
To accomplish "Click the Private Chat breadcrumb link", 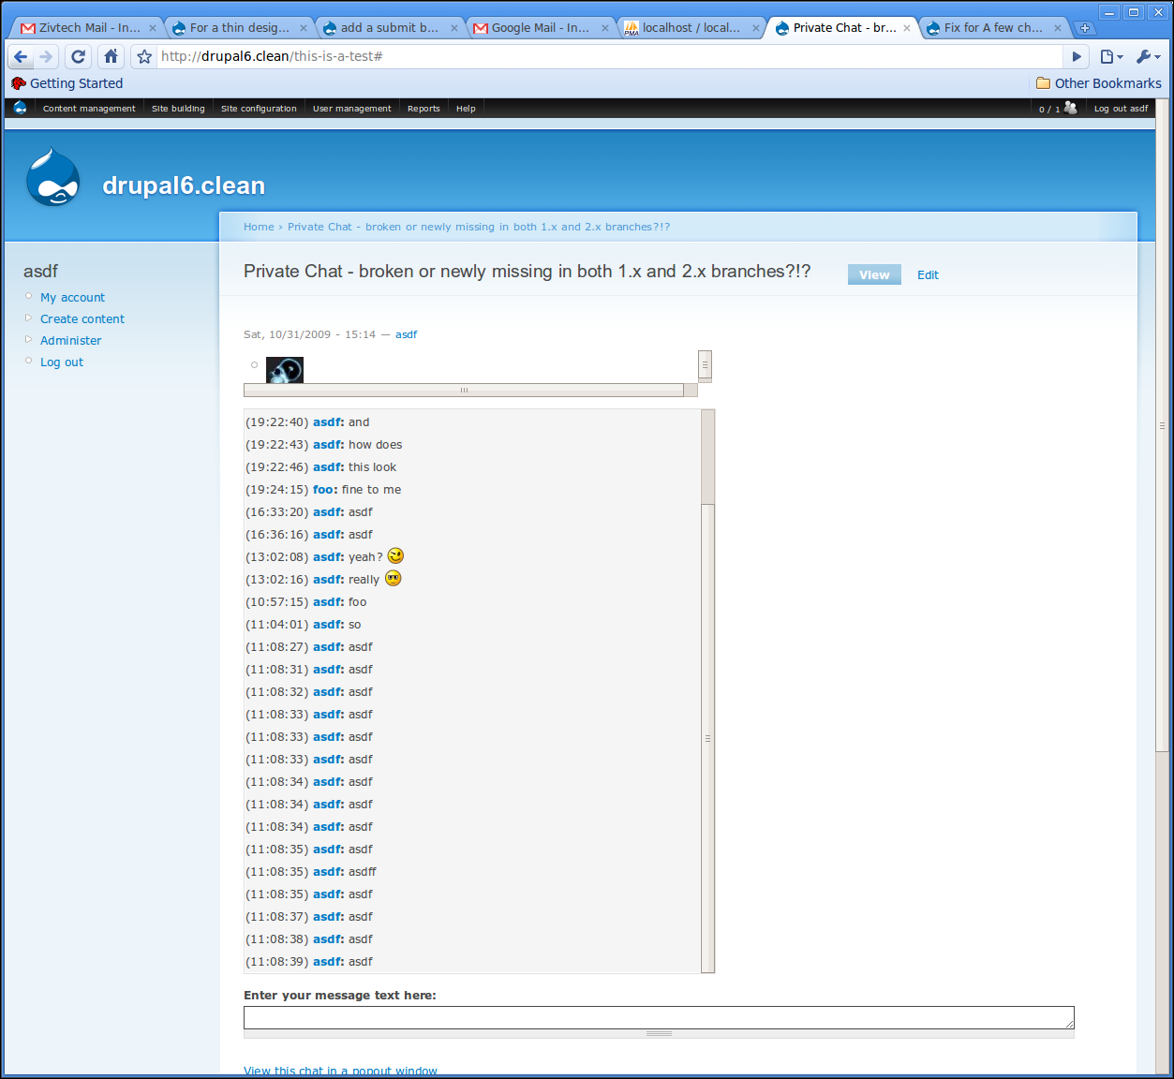I will tap(479, 227).
